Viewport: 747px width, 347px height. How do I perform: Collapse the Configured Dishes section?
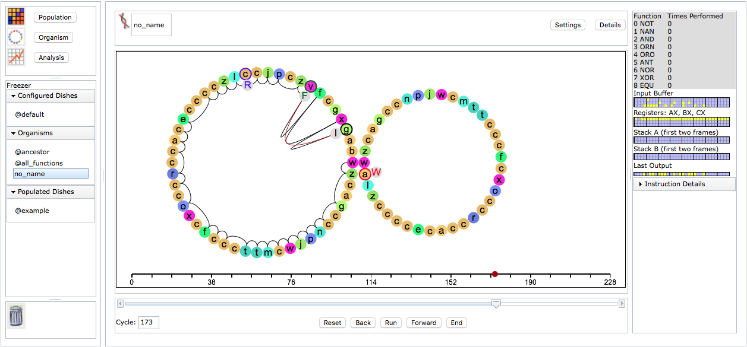pos(51,95)
